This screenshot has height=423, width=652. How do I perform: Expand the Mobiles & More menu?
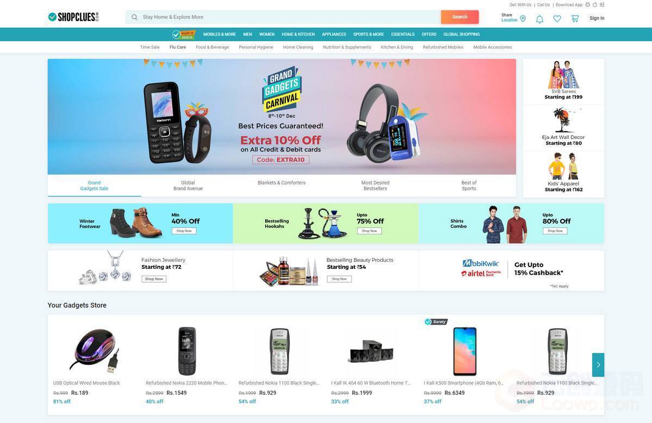(220, 34)
